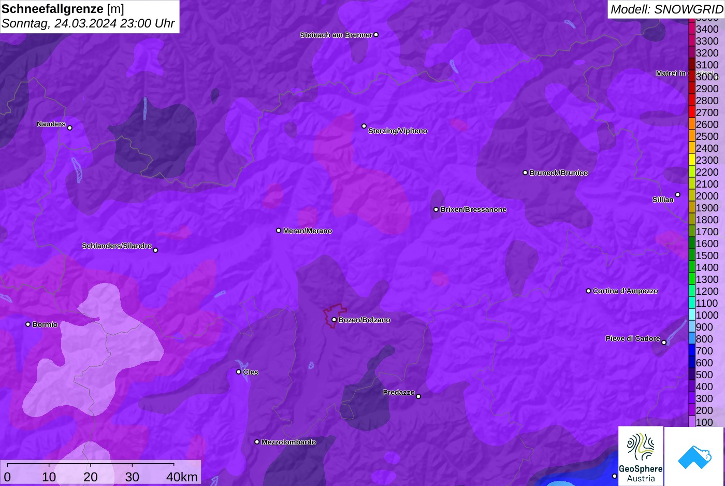The height and width of the screenshot is (486, 725).
Task: Select the Bozen/Bolzano city marker
Action: 334,320
